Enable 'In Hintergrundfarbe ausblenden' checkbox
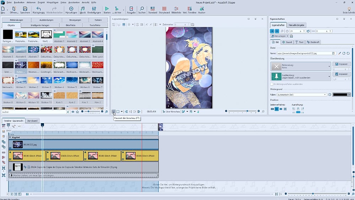The width and height of the screenshot is (355, 200). point(272,84)
